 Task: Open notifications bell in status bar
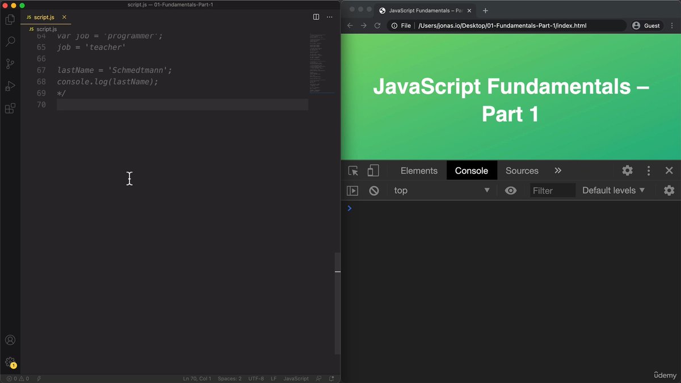click(331, 378)
